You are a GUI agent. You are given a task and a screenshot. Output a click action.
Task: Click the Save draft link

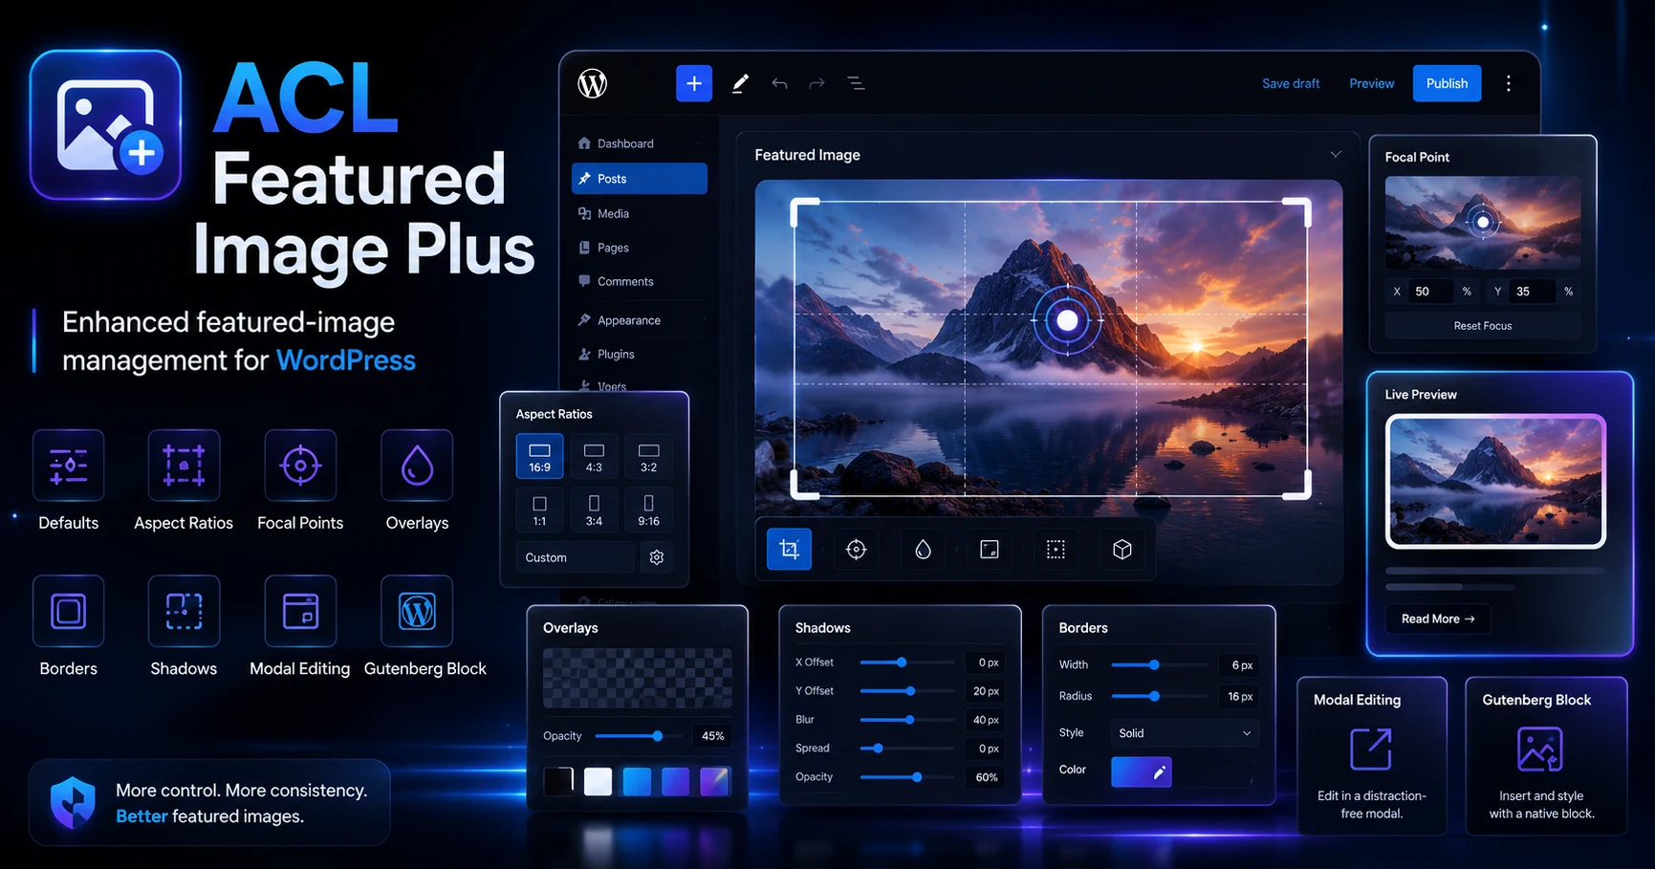(x=1291, y=83)
